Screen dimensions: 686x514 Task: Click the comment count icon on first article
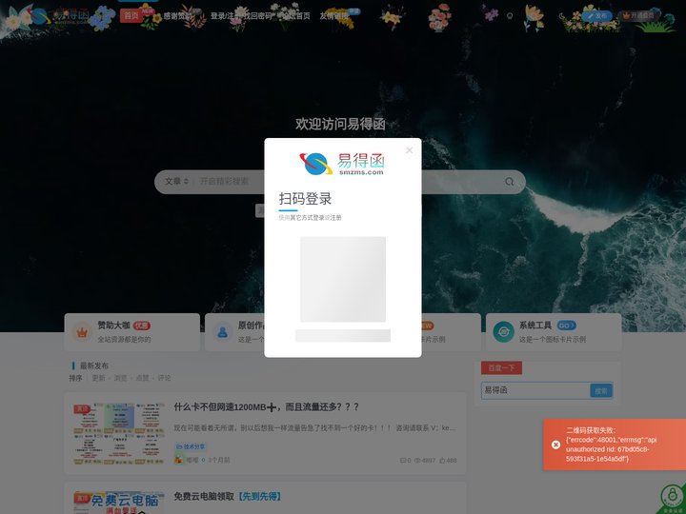(x=405, y=461)
